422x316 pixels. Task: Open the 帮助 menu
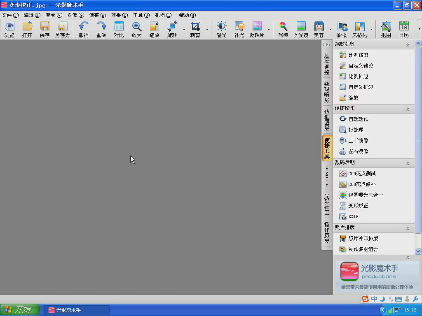click(188, 15)
